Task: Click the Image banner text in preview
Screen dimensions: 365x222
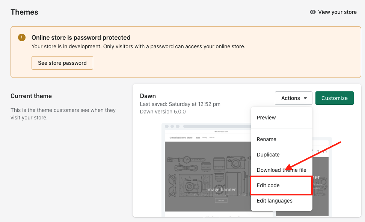Action: tap(221, 190)
